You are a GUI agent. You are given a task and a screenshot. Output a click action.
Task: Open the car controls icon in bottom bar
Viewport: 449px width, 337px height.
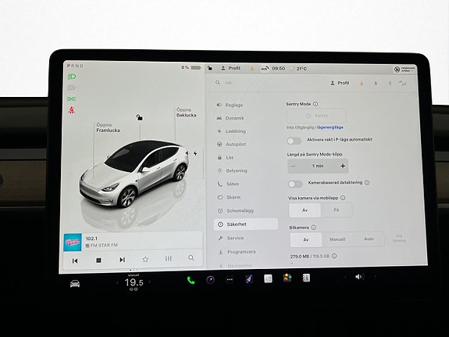75,283
